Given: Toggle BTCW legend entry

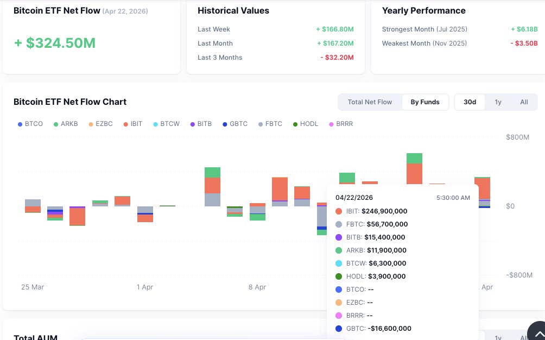Looking at the screenshot, I should [166, 124].
